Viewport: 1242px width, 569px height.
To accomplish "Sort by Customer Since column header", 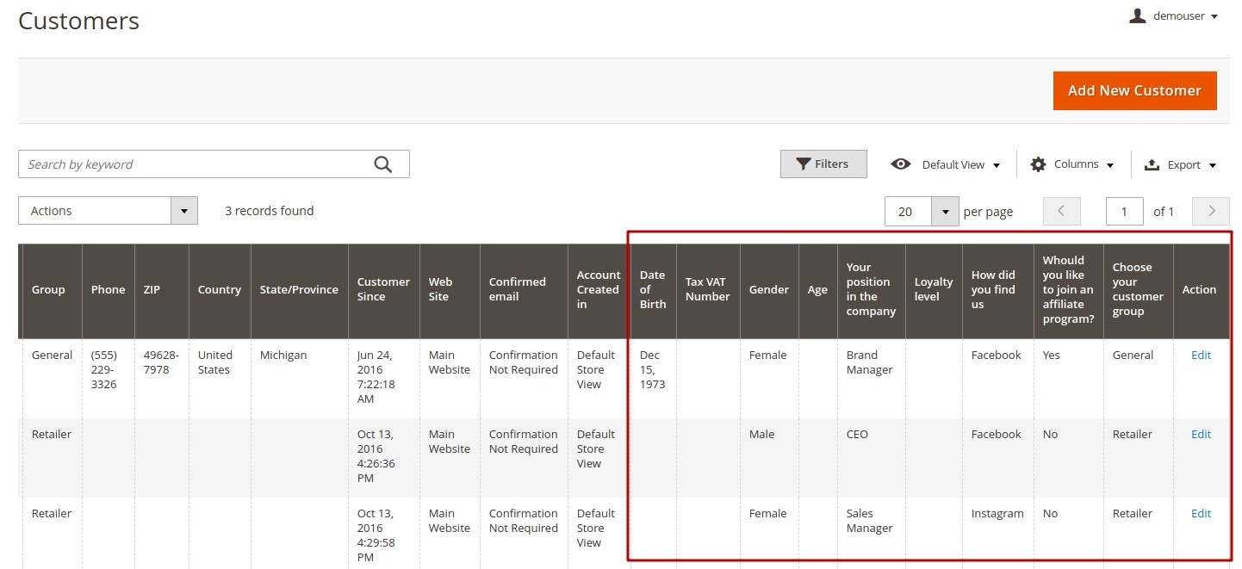I will click(x=383, y=289).
